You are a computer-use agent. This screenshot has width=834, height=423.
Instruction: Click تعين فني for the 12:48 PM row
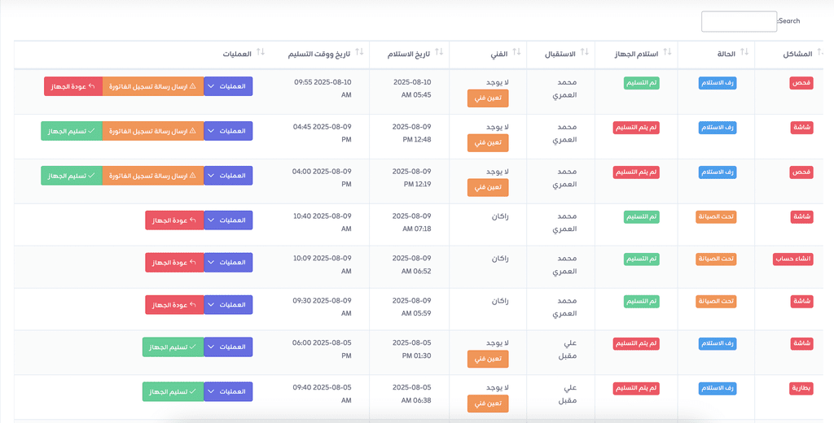(x=488, y=143)
